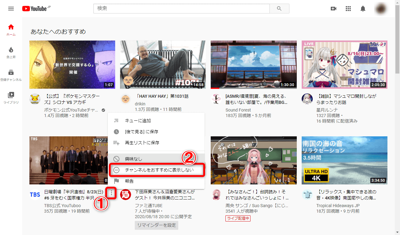Select 興味なし in the context menu
Viewport: 400px width, 235px height.
point(156,159)
